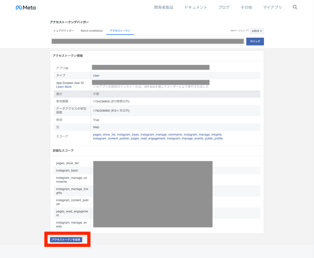Click the User type link
The width and height of the screenshot is (314, 258).
pyautogui.click(x=96, y=76)
